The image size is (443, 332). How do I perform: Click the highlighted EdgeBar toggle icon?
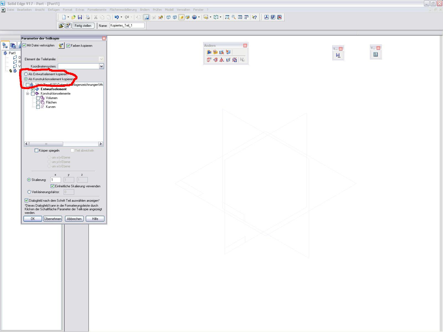coord(146,17)
